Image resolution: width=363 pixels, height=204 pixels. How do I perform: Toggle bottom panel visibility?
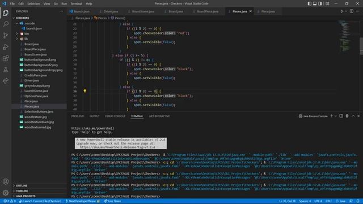click(315, 3)
